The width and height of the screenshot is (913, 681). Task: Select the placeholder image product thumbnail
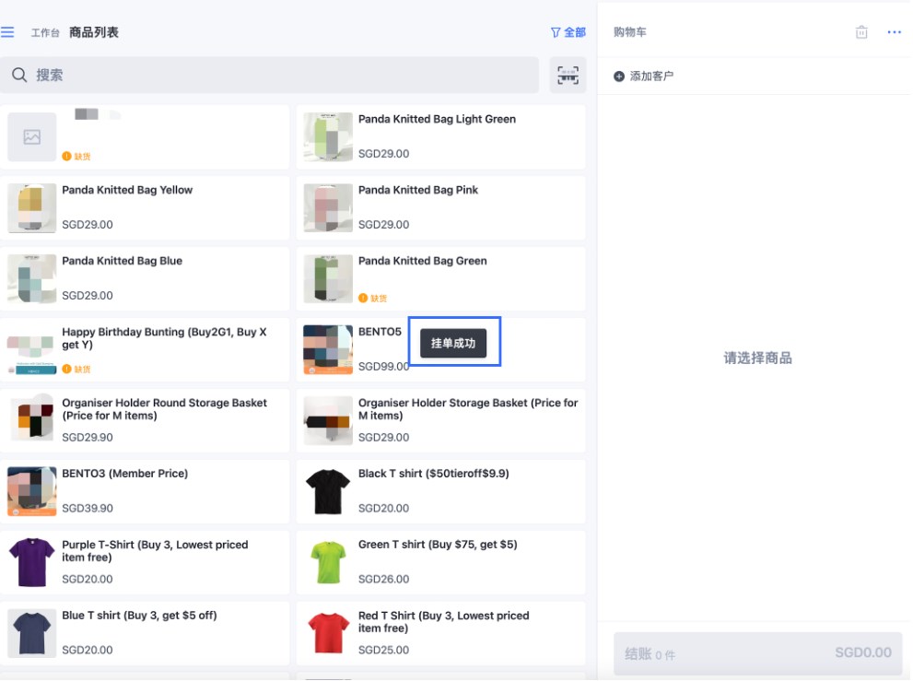click(32, 137)
